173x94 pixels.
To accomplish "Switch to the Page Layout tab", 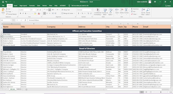I will pos(23,6).
